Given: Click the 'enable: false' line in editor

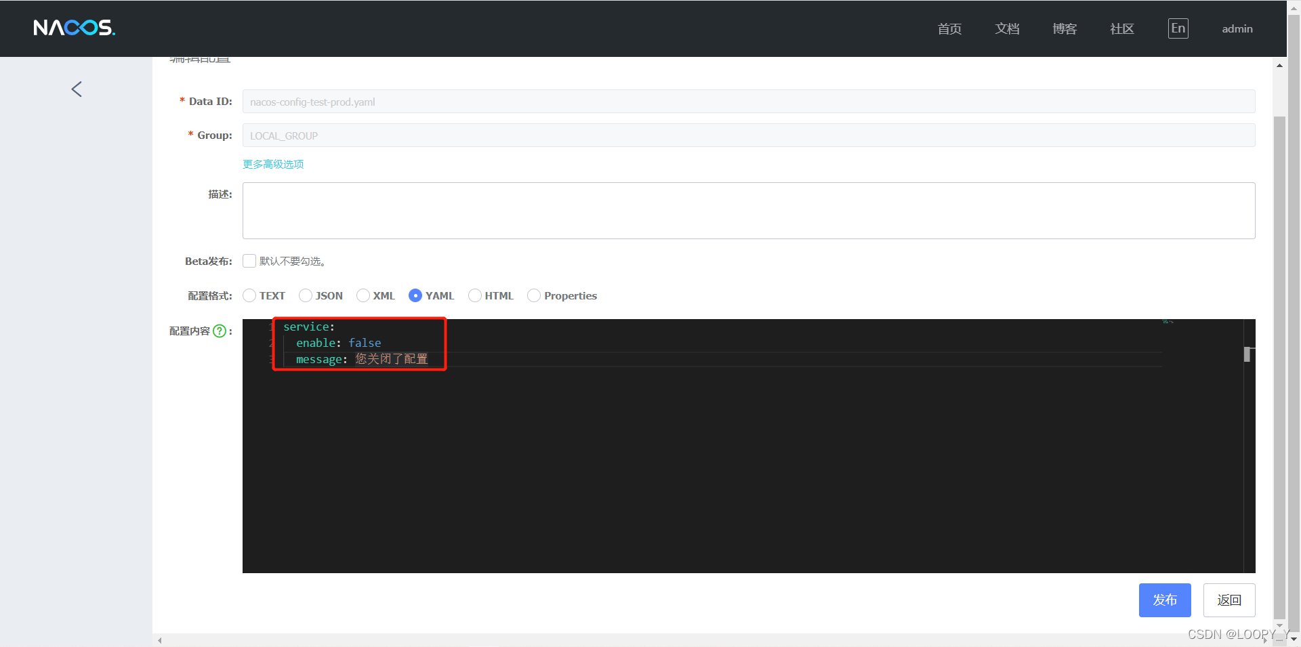Looking at the screenshot, I should point(339,343).
